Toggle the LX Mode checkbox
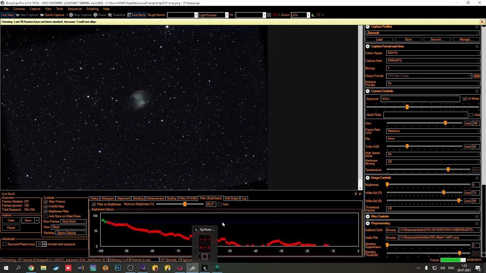The width and height of the screenshot is (486, 273). pos(464,99)
